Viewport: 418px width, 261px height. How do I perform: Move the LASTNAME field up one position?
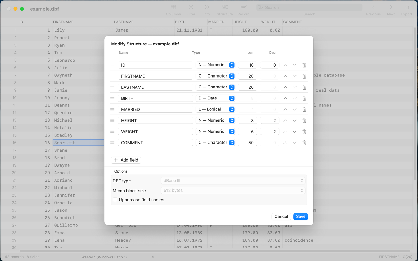pos(285,87)
